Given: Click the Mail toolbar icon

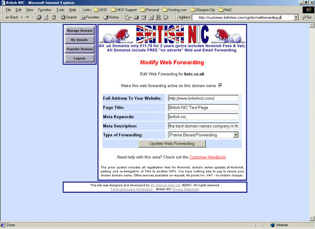Looking at the screenshot, I should [x=128, y=17].
